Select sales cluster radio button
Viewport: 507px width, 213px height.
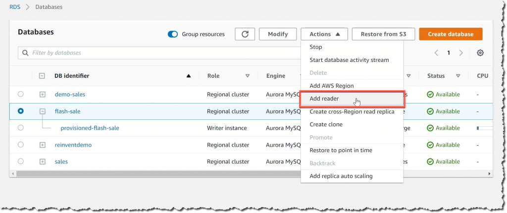tap(21, 161)
